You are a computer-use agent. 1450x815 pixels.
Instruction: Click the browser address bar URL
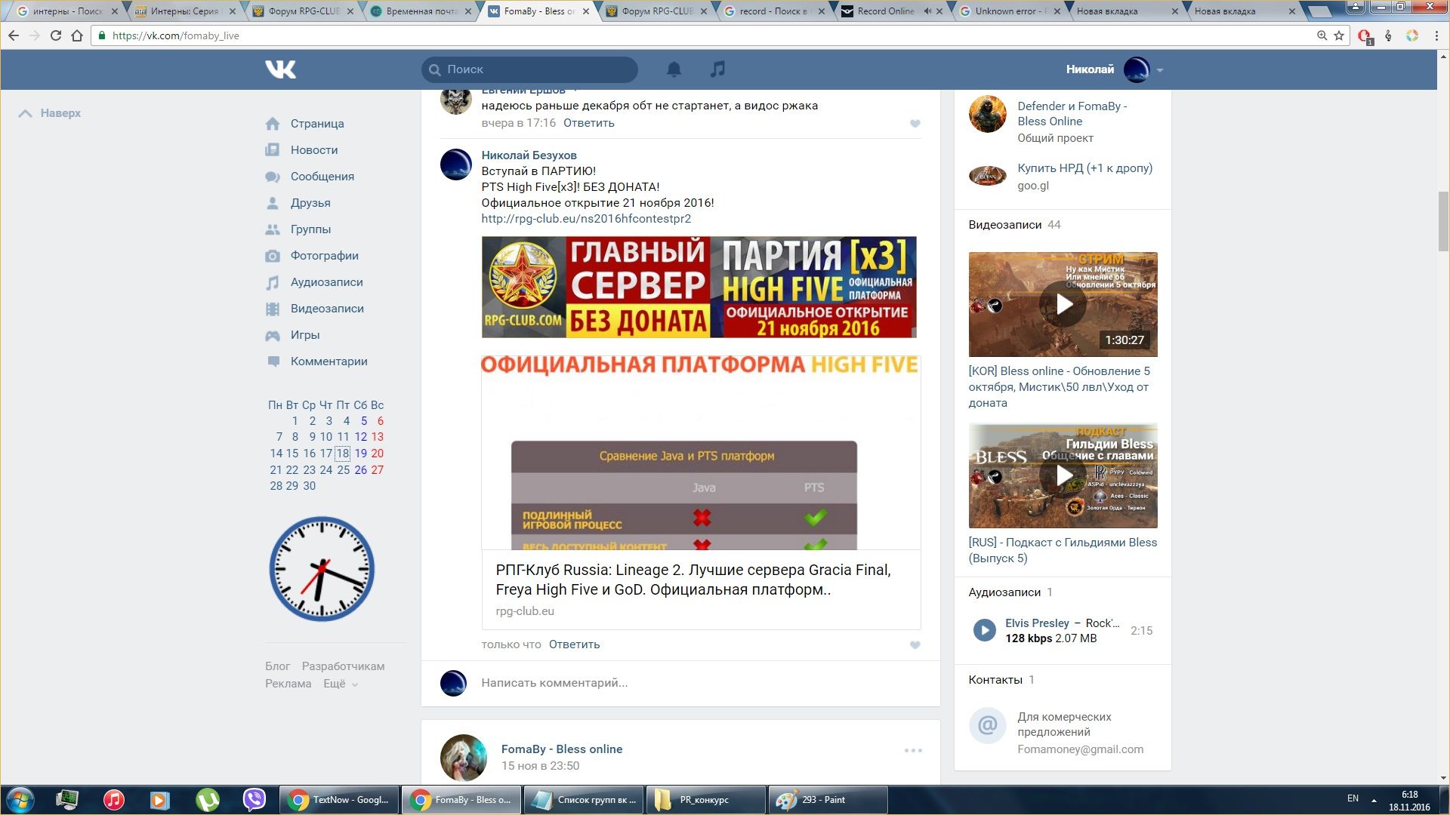(175, 35)
